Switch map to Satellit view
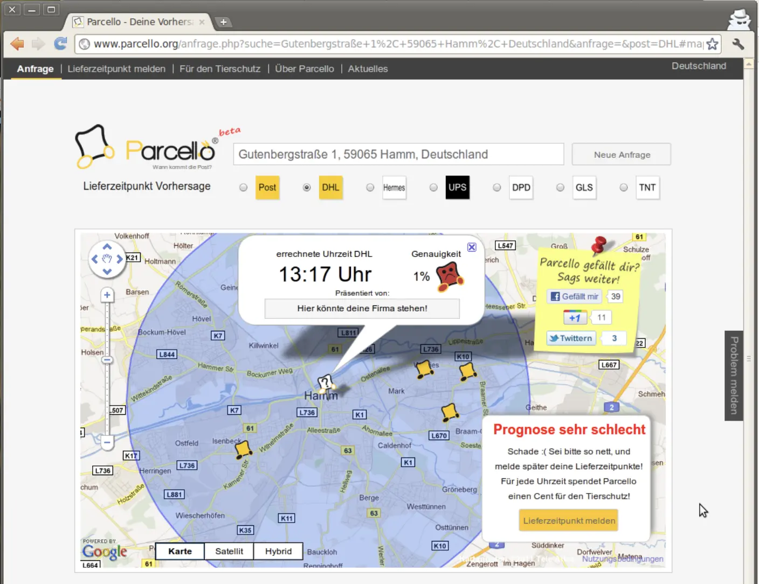Viewport: 759px width, 584px height. click(229, 551)
